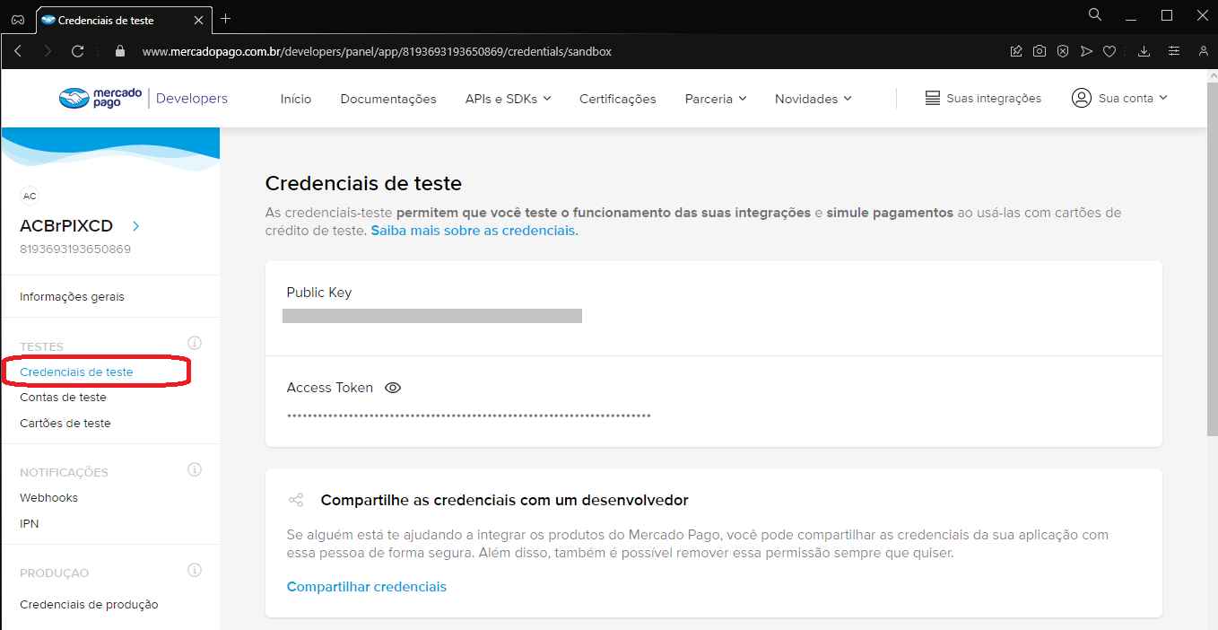The width and height of the screenshot is (1218, 630).
Task: Click the Compartilhar credenciais link
Action: [367, 587]
